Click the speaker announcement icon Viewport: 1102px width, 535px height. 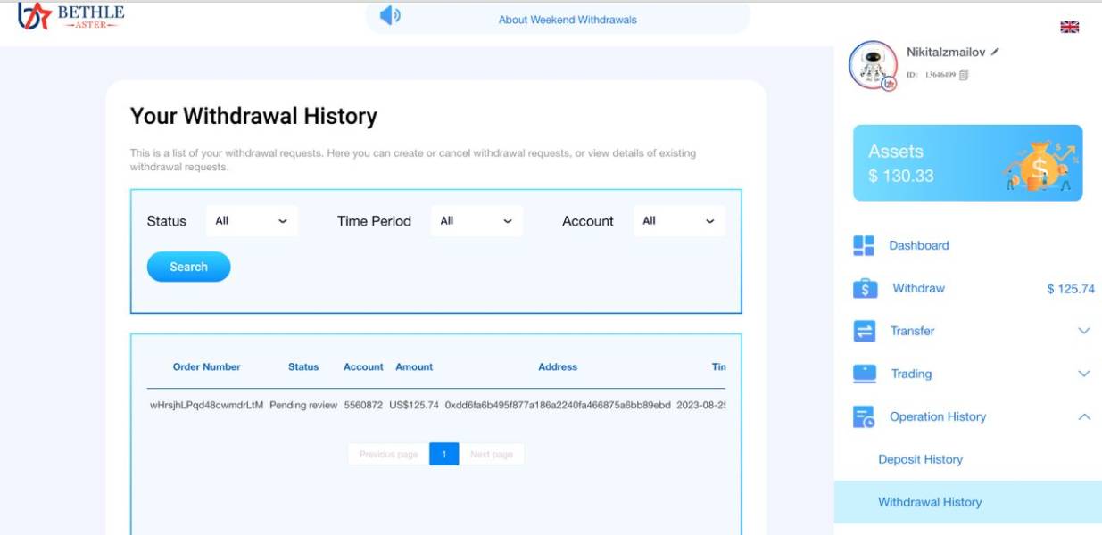point(390,16)
